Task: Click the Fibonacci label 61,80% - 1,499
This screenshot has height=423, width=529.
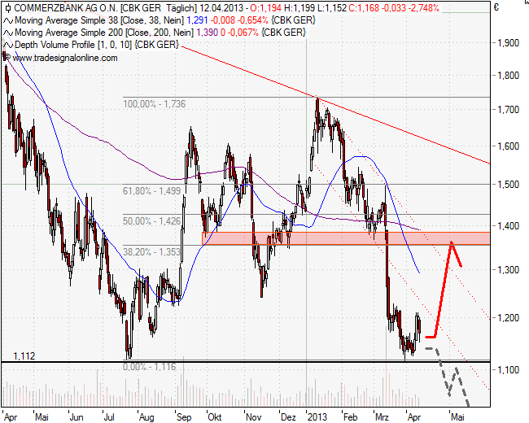Action: 152,191
